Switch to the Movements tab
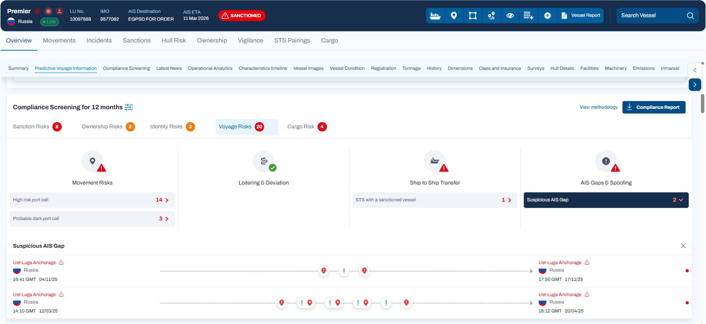706x324 pixels. coord(59,40)
